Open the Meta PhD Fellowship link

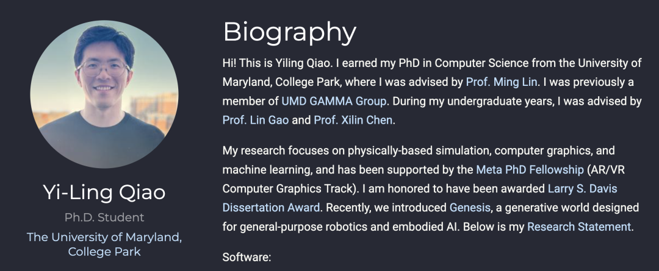[530, 170]
